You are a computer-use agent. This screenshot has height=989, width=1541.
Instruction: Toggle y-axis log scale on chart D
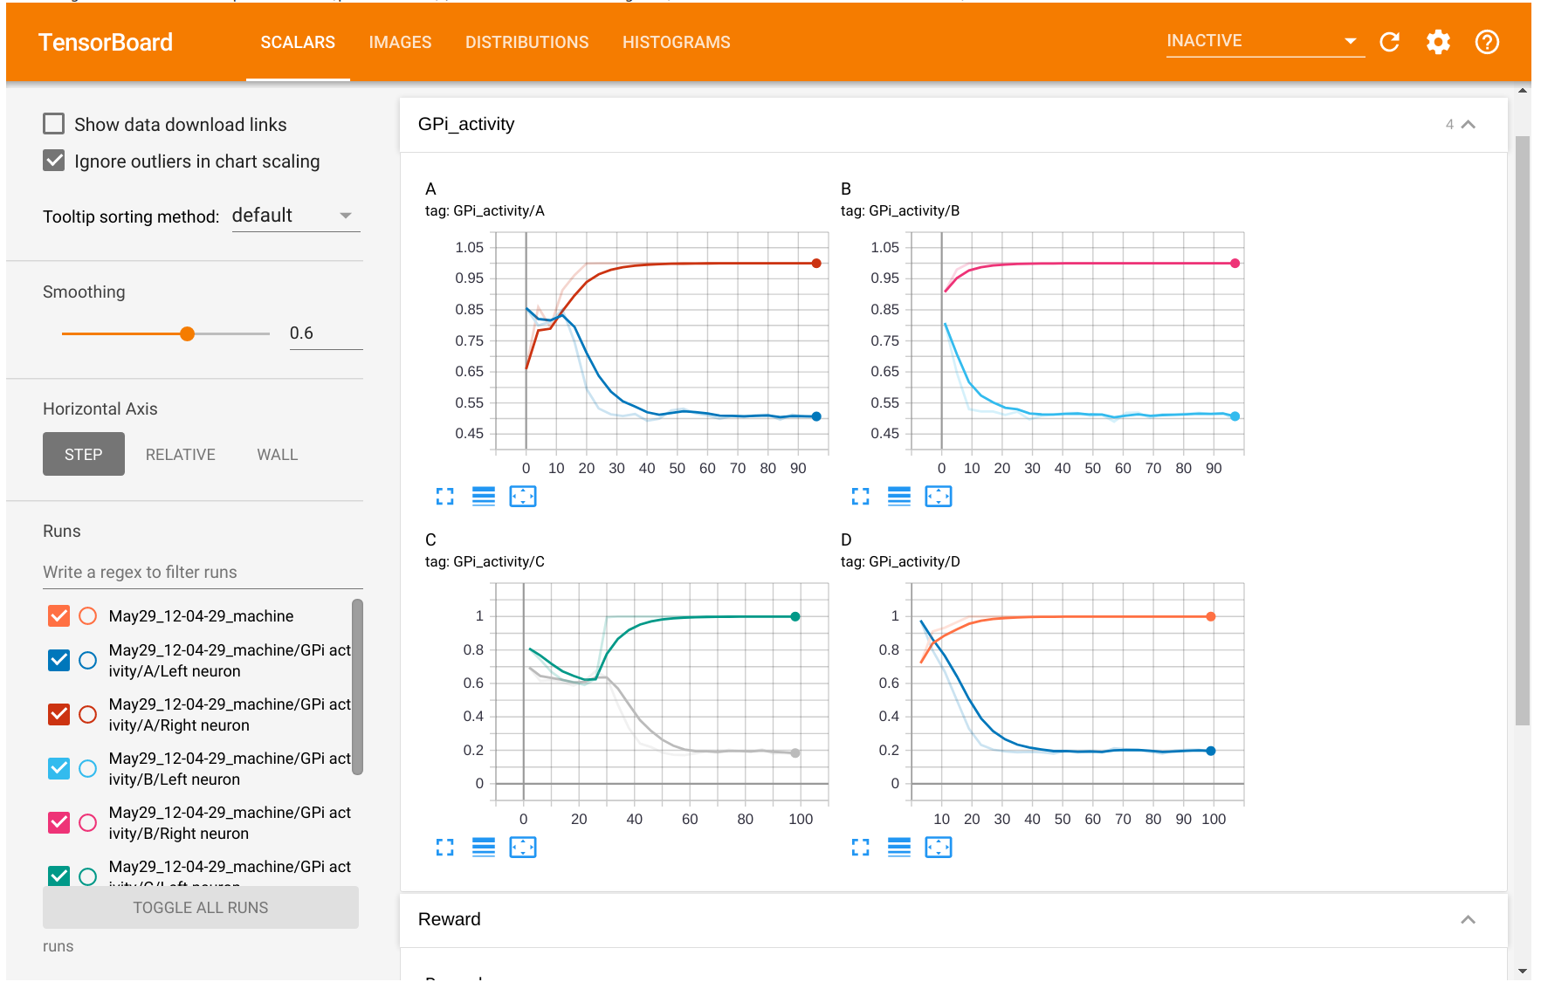point(899,848)
